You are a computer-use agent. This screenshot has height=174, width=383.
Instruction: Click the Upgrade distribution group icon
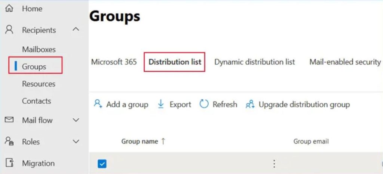point(250,104)
